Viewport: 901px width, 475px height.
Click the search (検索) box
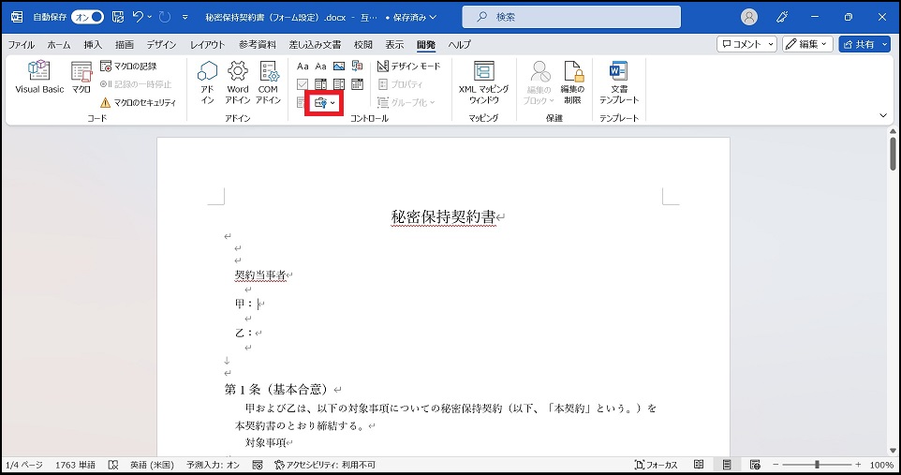point(571,17)
